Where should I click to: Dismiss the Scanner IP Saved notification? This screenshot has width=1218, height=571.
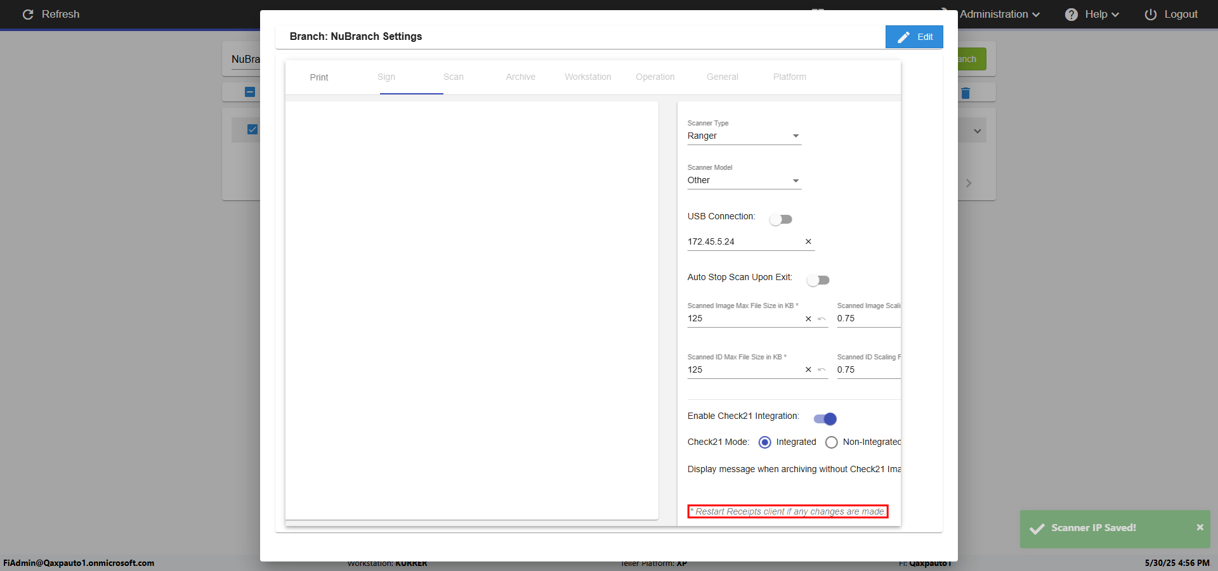click(1200, 527)
